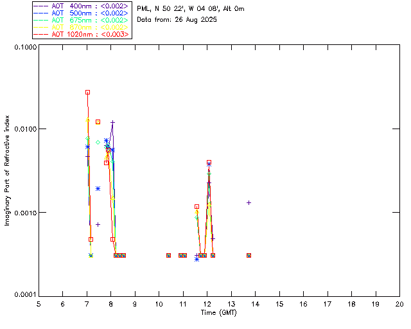This screenshot has width=411, height=329.
Task: Click the red square marker at 10.4 GMT
Action: point(168,255)
